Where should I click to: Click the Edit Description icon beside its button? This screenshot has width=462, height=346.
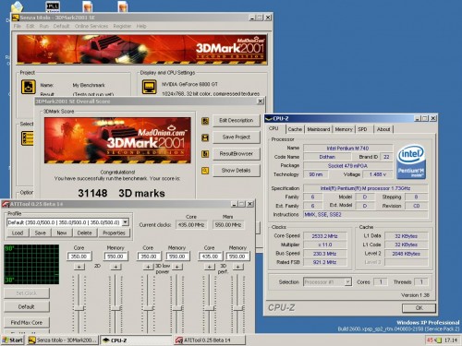tap(205, 121)
